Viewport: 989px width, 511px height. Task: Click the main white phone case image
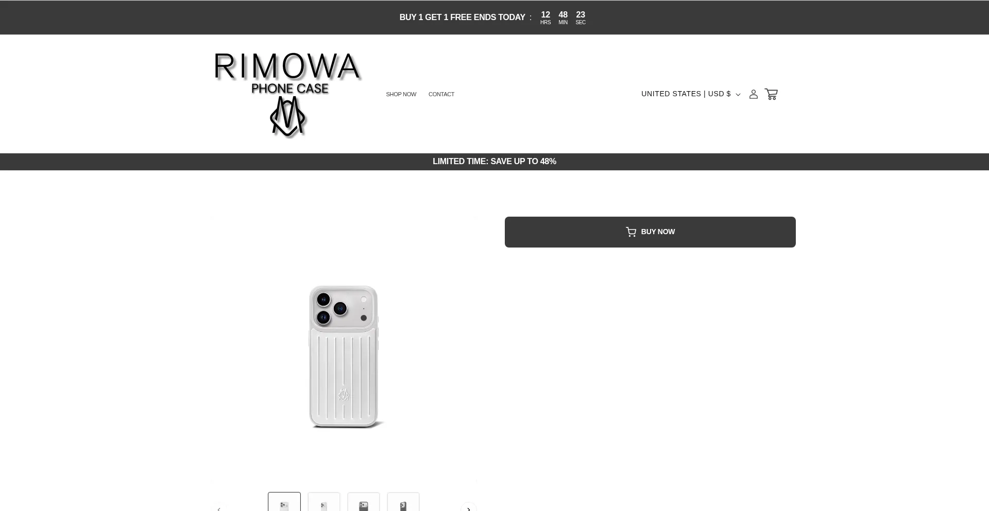344,356
